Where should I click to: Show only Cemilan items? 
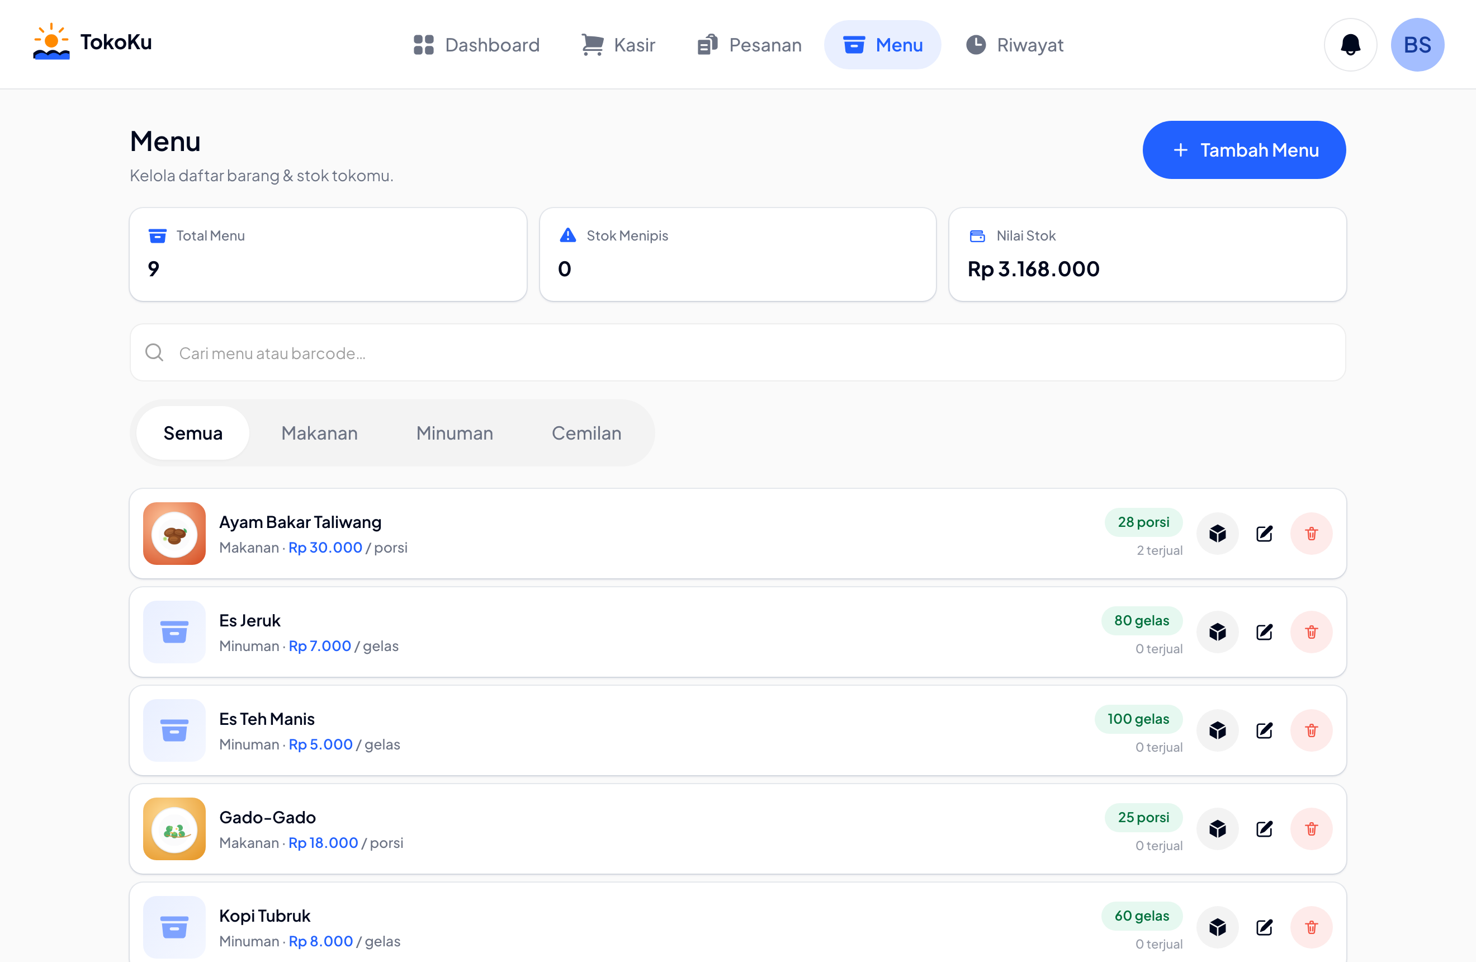[586, 433]
